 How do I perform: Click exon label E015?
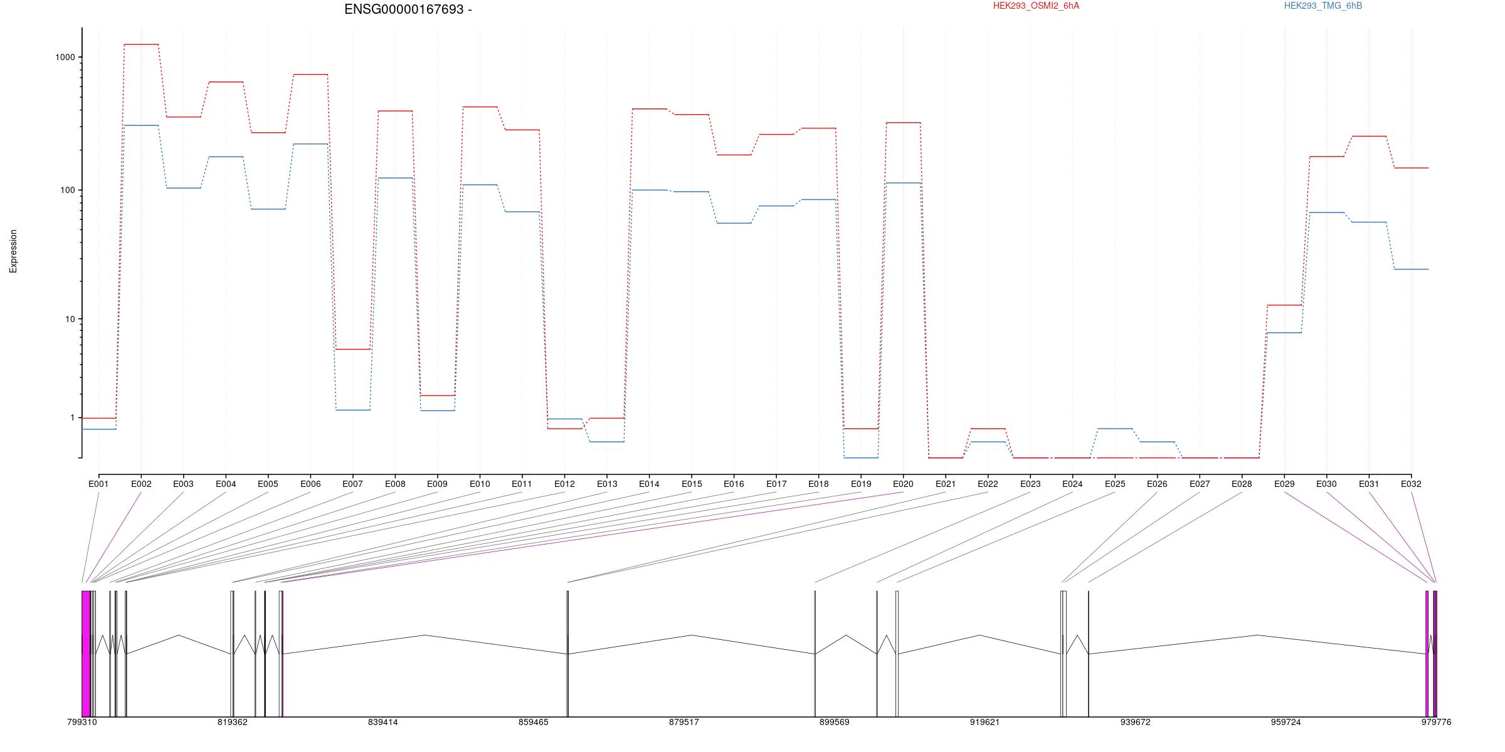[692, 484]
